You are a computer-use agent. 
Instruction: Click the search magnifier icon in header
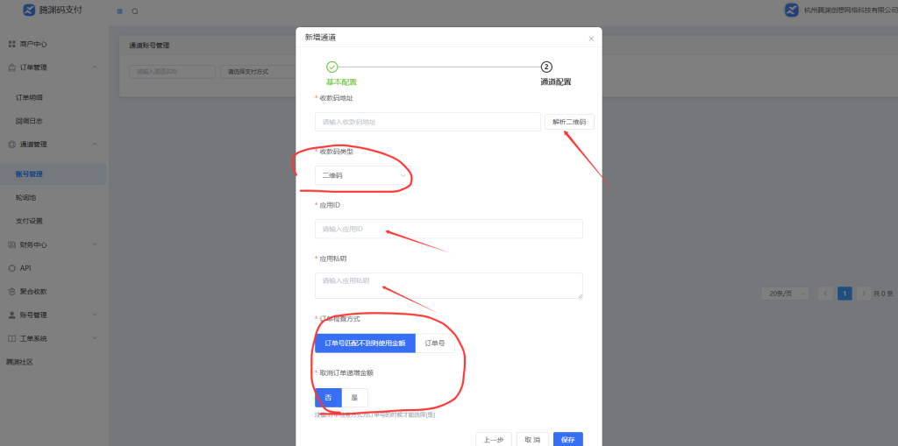coord(134,11)
